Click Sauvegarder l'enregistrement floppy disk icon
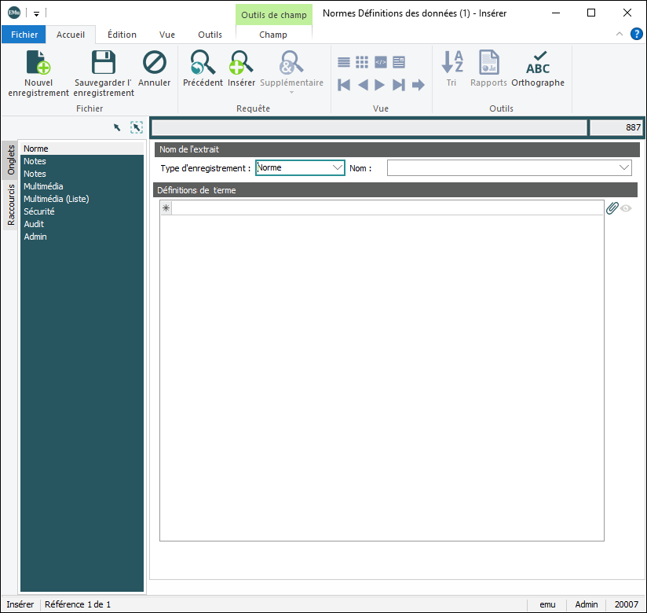The width and height of the screenshot is (647, 613). click(104, 64)
